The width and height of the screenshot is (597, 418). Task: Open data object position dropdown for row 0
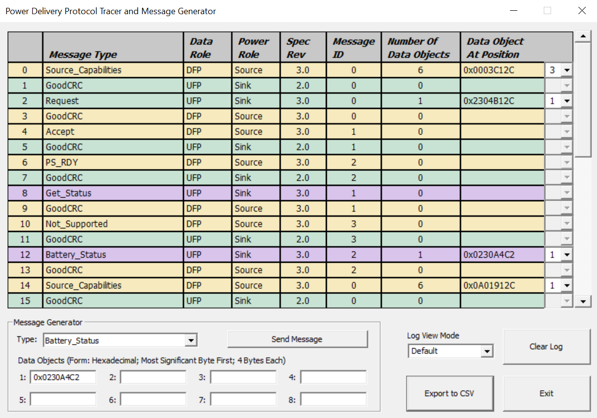point(567,70)
